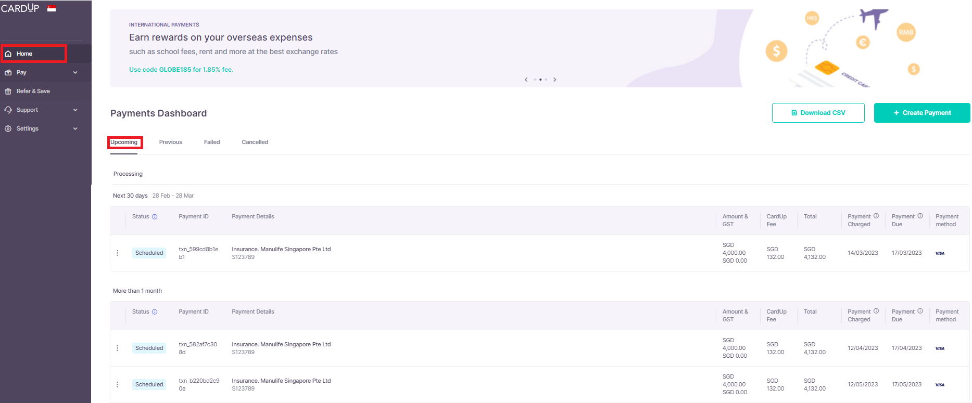Viewport: 972px width, 403px height.
Task: Switch to the Cancelled tab
Action: pos(255,142)
